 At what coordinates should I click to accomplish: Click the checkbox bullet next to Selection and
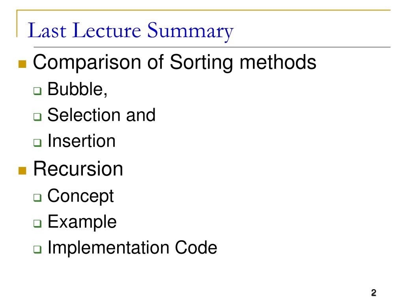[x=37, y=117]
